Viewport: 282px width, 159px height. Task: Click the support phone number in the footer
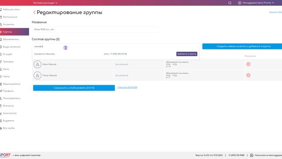click(236, 155)
